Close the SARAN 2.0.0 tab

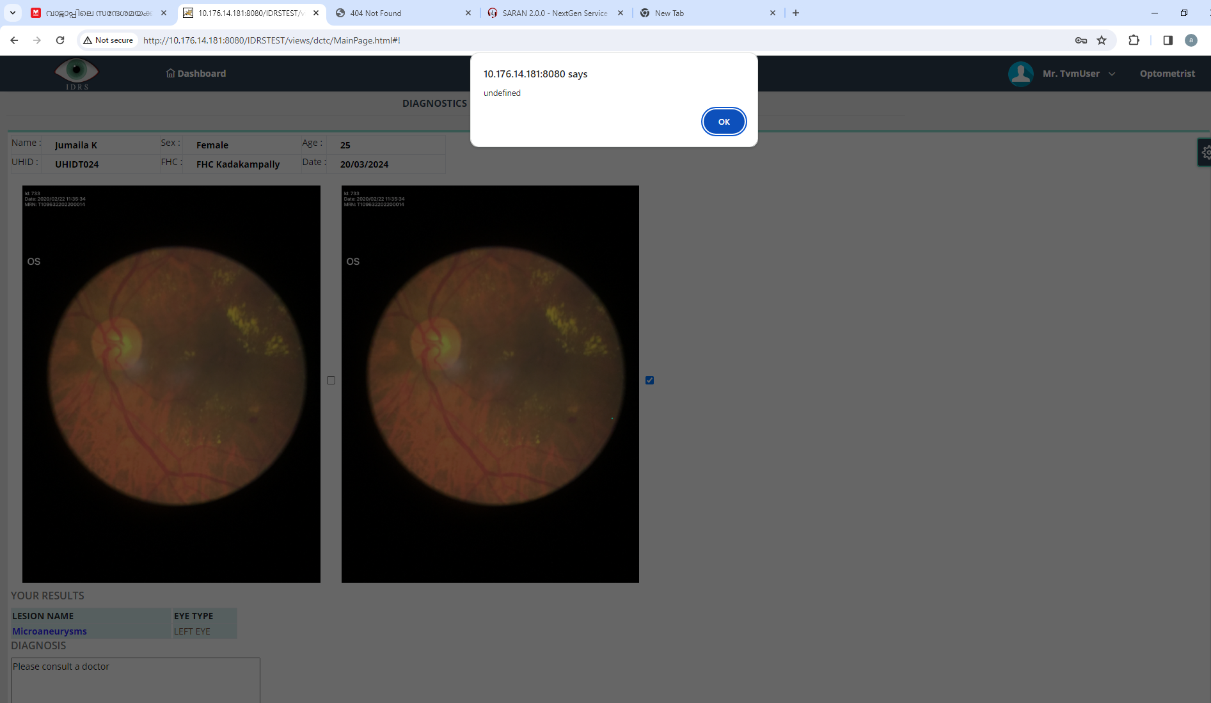click(x=621, y=13)
